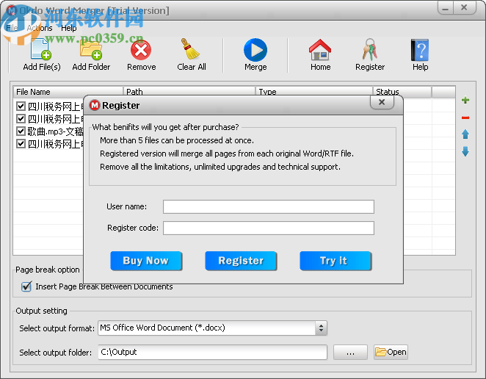Uncheck the first file's checkbox in the list

[x=21, y=107]
